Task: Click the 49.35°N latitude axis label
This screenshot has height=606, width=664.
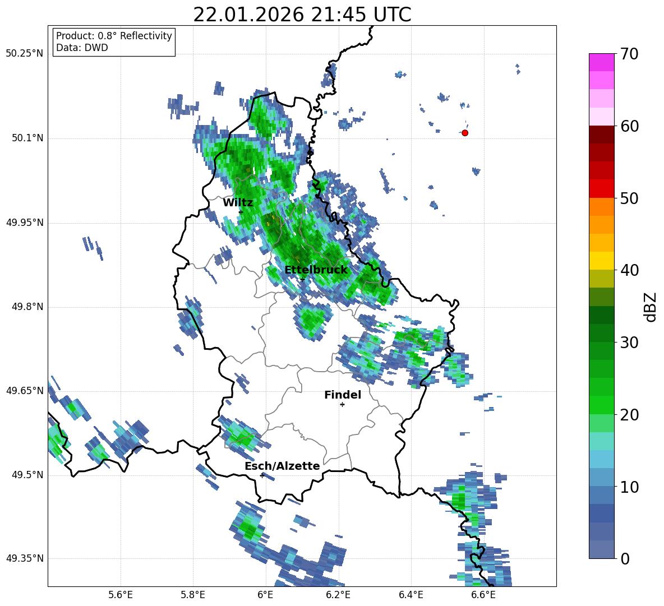Action: point(24,559)
